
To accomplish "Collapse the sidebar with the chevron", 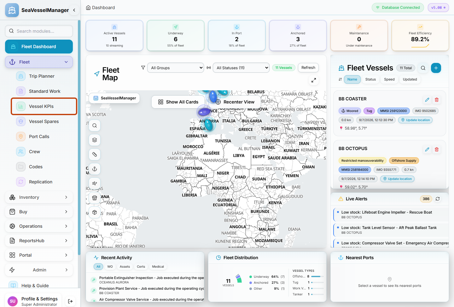I will pos(74,10).
